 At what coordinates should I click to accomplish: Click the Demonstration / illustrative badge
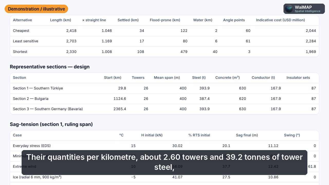pos(36,9)
